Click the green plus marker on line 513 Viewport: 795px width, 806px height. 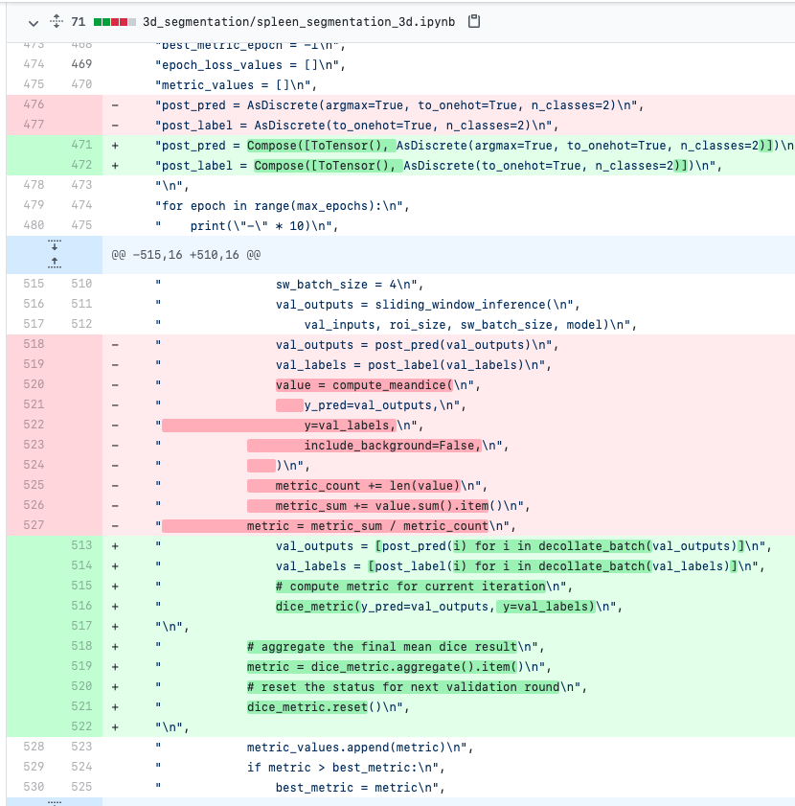(114, 545)
